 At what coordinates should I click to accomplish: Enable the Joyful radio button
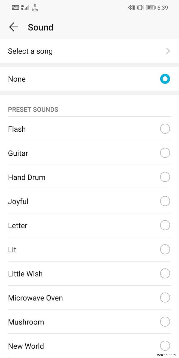(x=165, y=201)
